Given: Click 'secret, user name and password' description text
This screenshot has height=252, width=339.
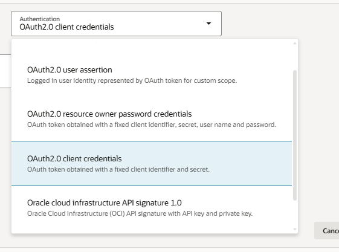Looking at the screenshot, I should pos(227,124).
